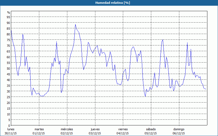218x136 pixels.
Task: Click the 05/12/15 date label
Action: coord(151,133)
